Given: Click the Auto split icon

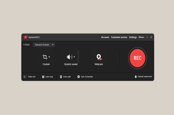Looking at the screenshot, I should pos(61,77).
